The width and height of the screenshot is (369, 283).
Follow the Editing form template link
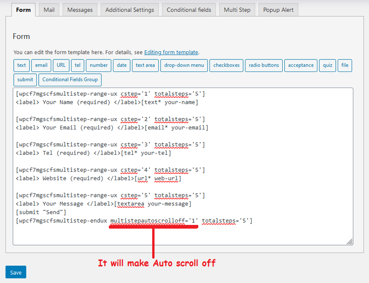(x=171, y=53)
